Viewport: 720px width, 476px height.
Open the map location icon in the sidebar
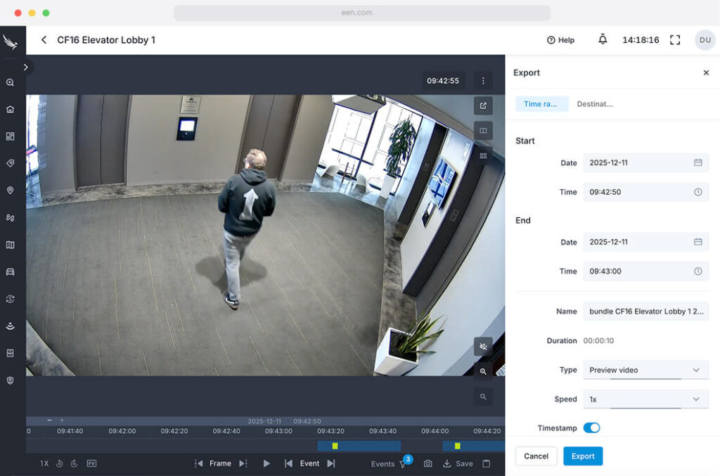10,191
